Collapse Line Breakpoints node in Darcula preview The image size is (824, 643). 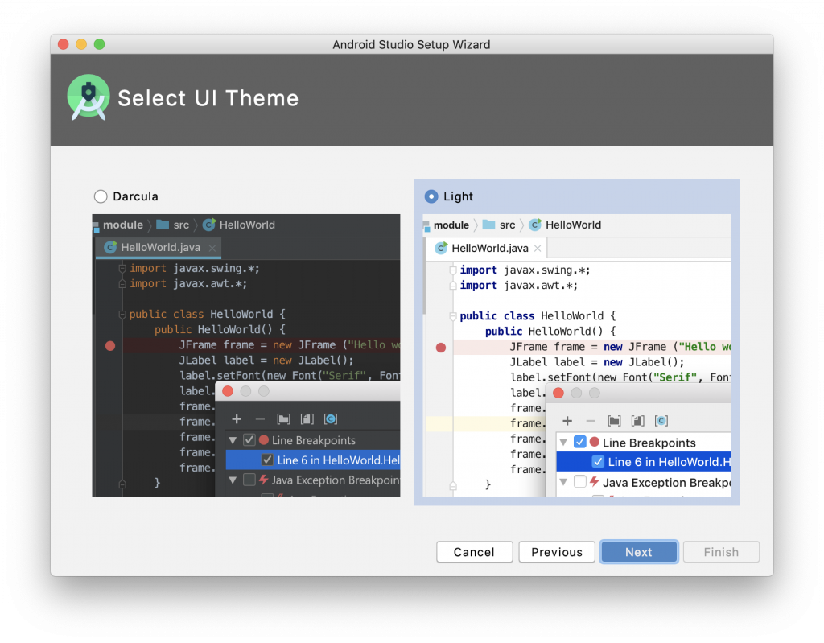coord(233,440)
